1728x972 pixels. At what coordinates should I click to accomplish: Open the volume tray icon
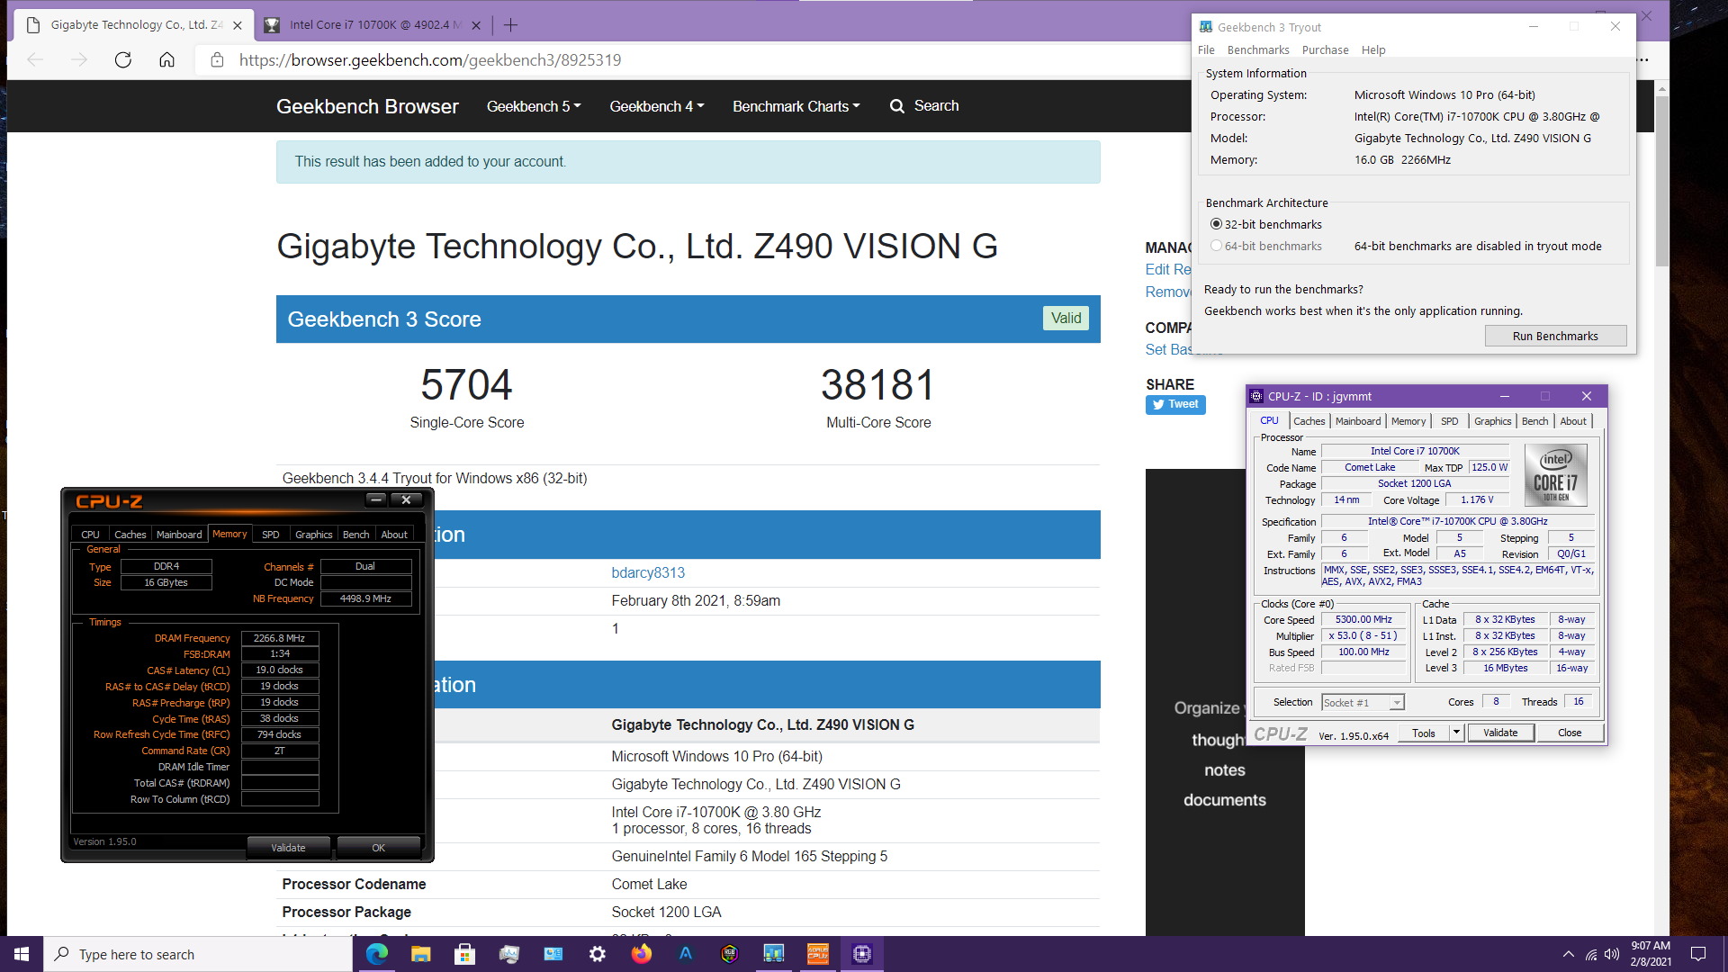(x=1612, y=954)
